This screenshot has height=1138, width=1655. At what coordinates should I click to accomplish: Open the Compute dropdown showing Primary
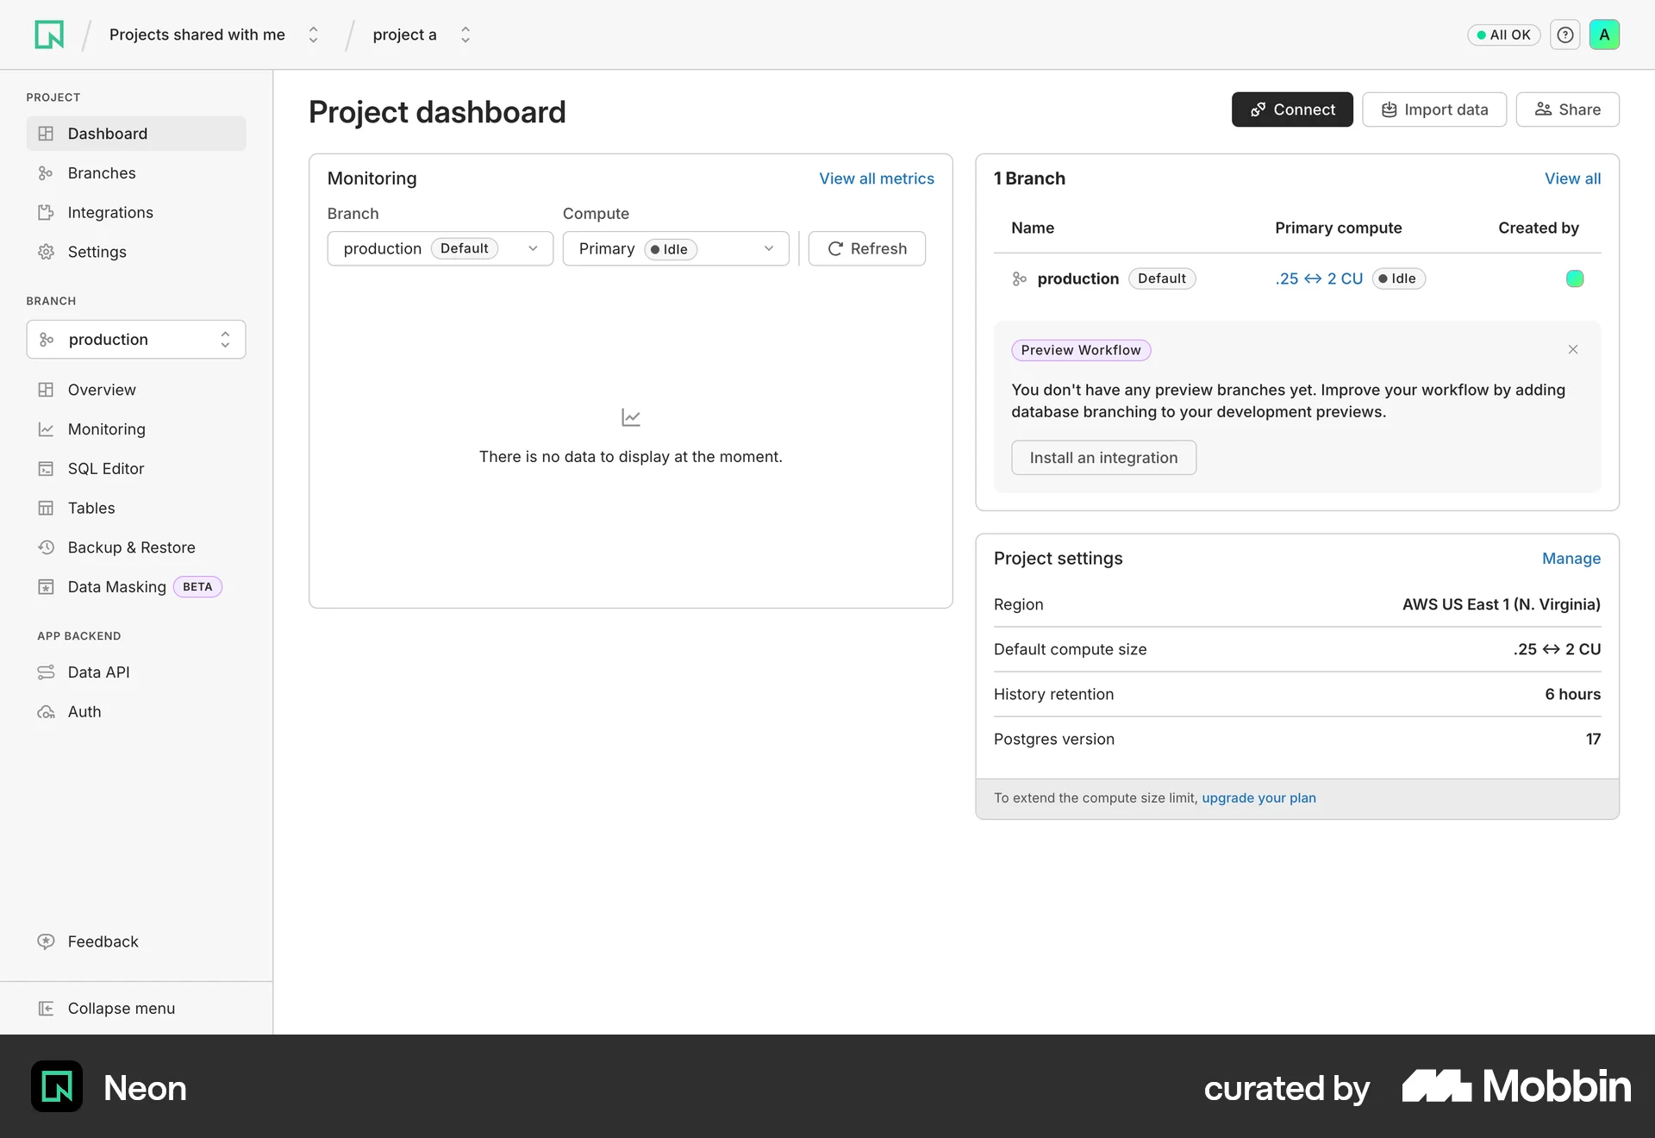pos(676,248)
